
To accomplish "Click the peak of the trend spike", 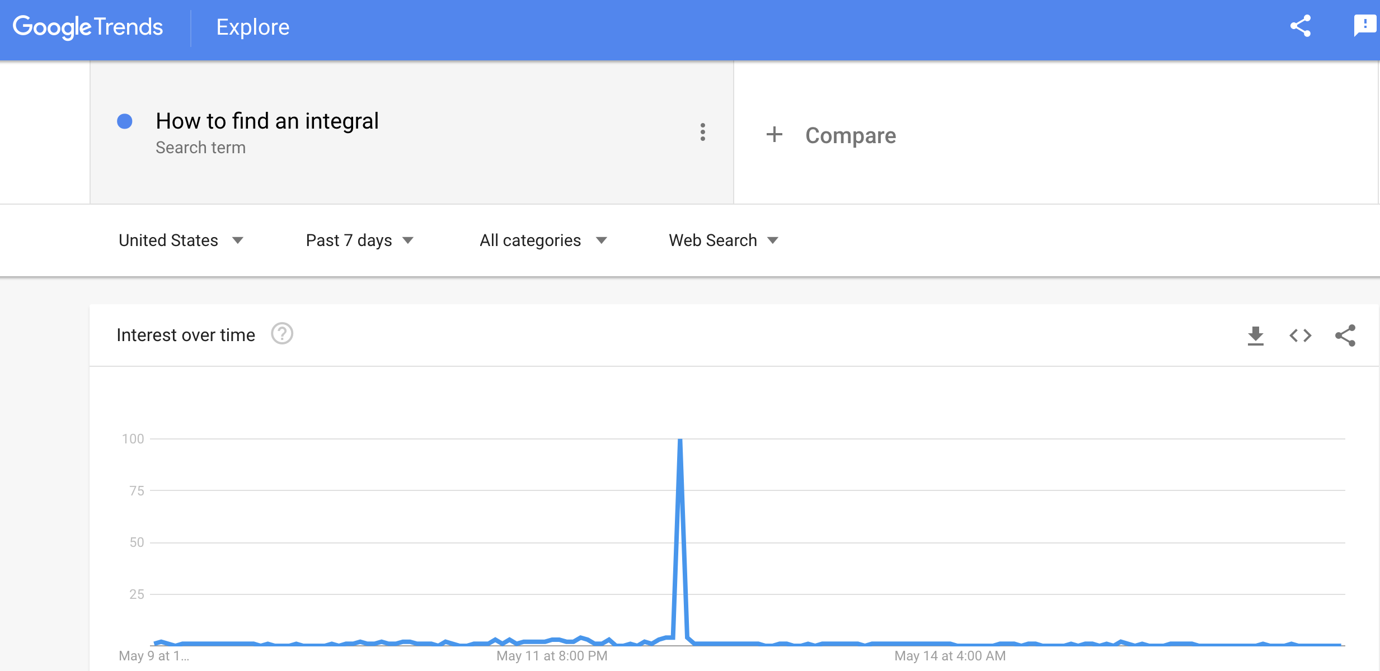I will 680,442.
